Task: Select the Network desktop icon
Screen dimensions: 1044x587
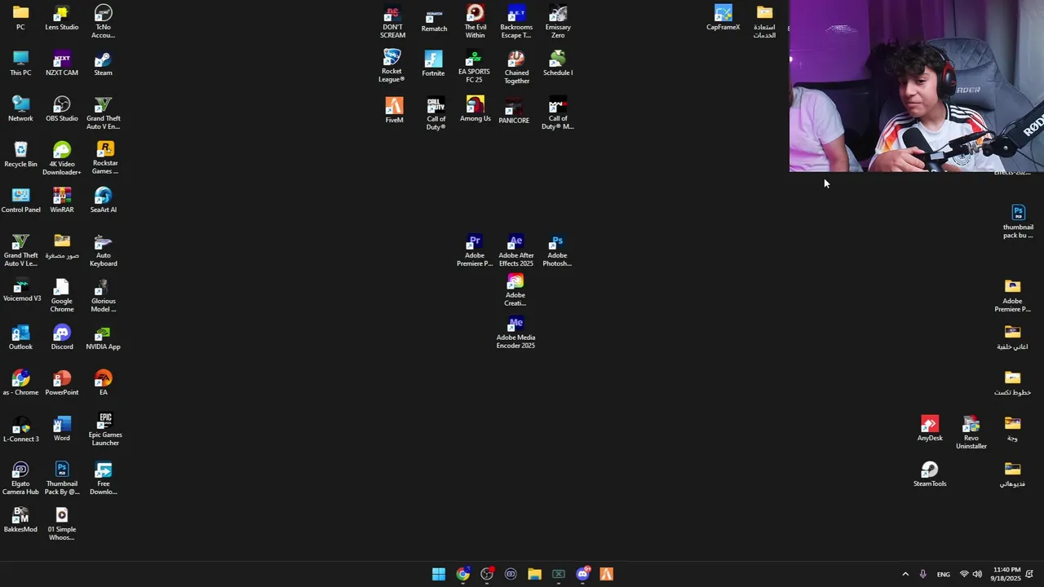Action: coord(20,109)
